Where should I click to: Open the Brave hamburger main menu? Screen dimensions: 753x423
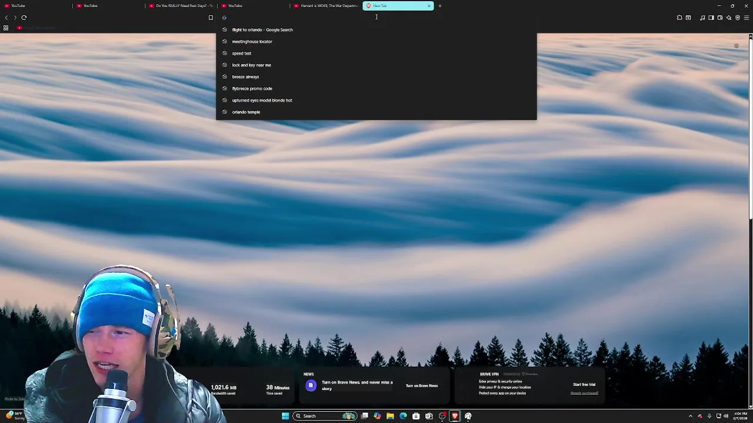(747, 18)
